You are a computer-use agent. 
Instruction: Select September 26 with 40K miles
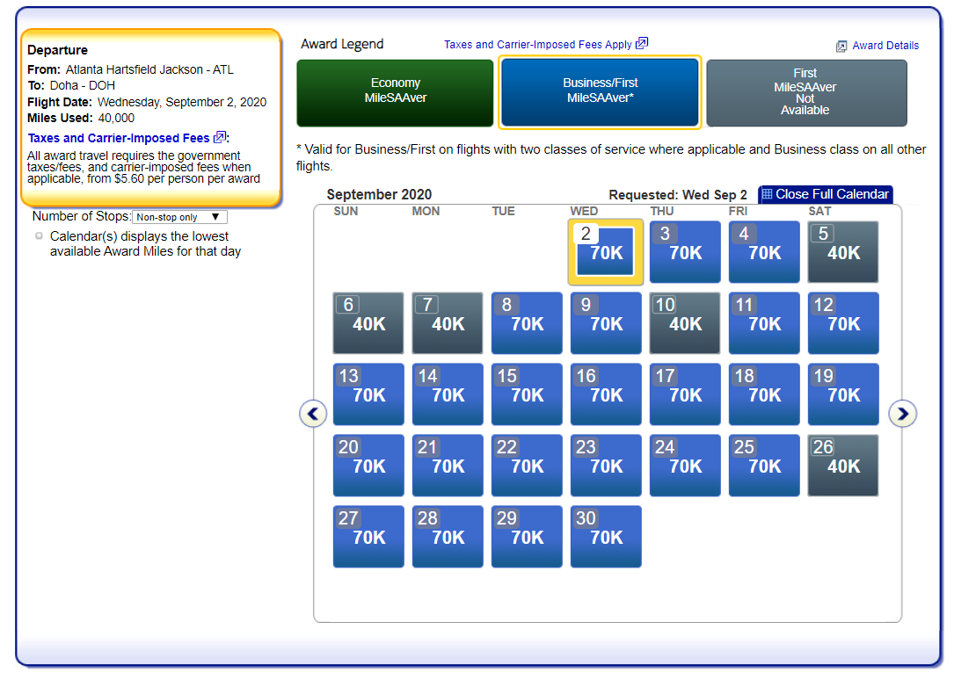coord(843,466)
